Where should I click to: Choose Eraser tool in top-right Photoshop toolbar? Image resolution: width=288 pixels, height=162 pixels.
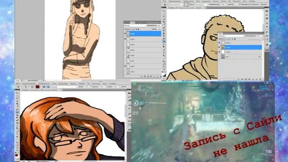[x=164, y=39]
